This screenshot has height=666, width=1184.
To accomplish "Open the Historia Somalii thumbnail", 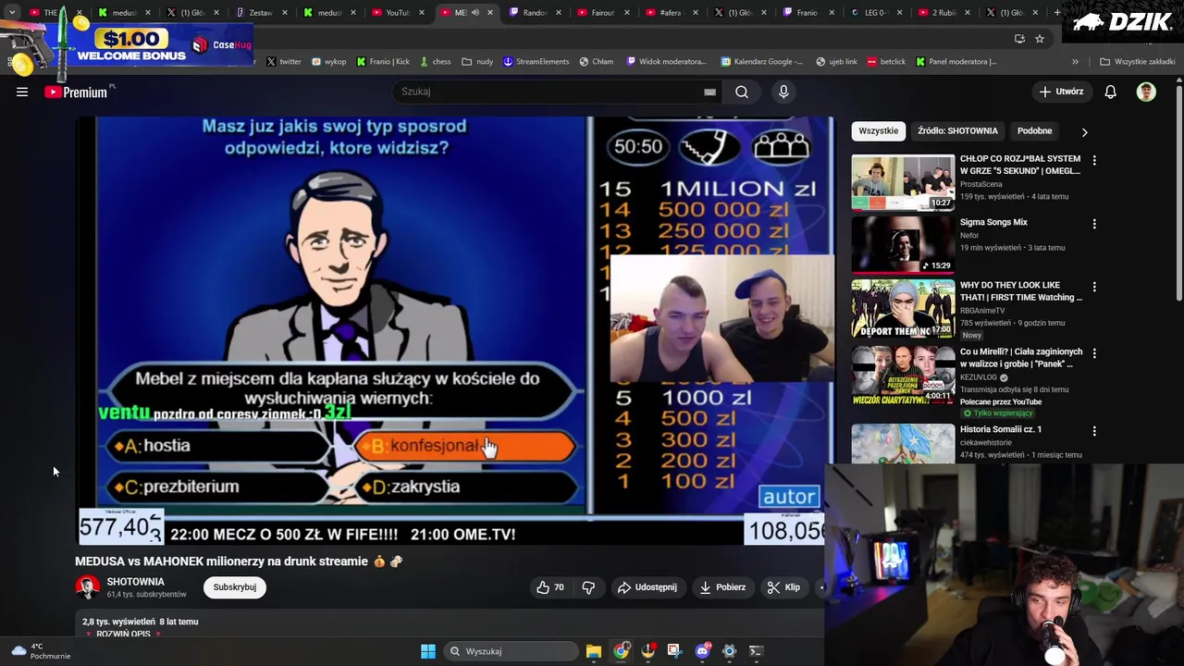I will [903, 444].
